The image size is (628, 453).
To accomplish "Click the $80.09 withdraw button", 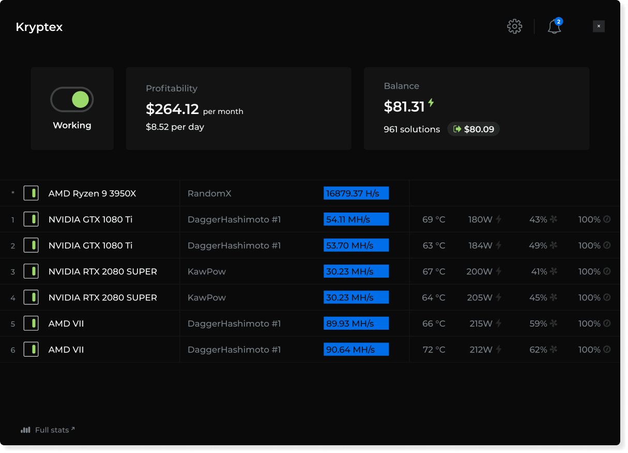I will click(x=473, y=129).
